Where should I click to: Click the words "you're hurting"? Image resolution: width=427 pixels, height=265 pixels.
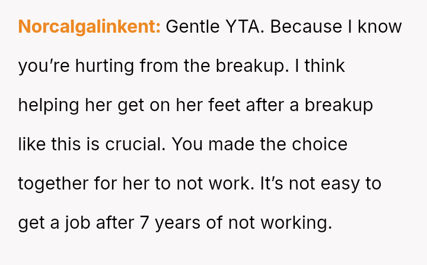click(x=77, y=66)
